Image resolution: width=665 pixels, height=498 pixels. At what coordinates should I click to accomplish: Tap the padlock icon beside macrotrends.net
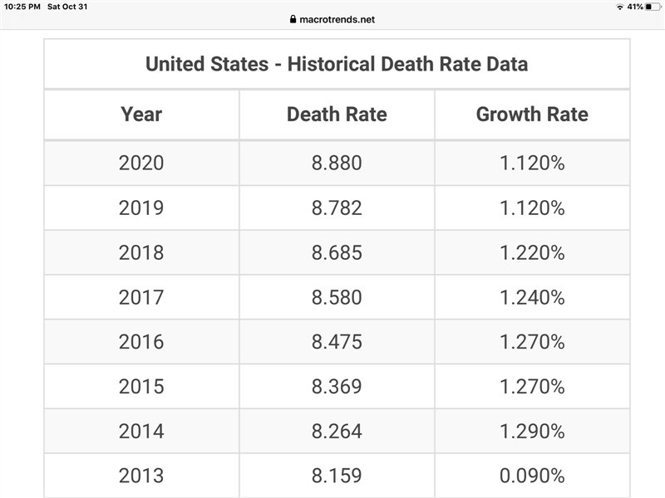(292, 19)
